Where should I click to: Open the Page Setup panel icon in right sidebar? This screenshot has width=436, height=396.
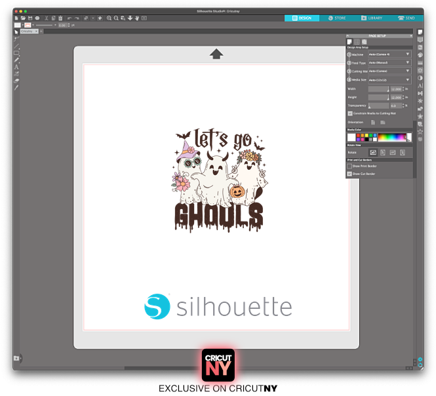420,32
